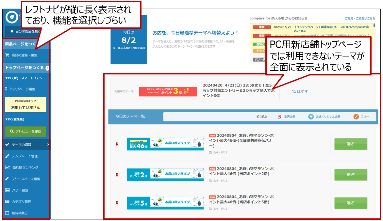Collapse the PC(従来版) section
The image size is (383, 221).
(15, 119)
